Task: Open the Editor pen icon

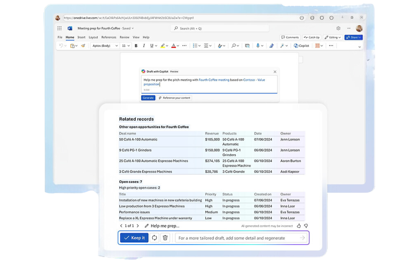Action: coord(271,46)
